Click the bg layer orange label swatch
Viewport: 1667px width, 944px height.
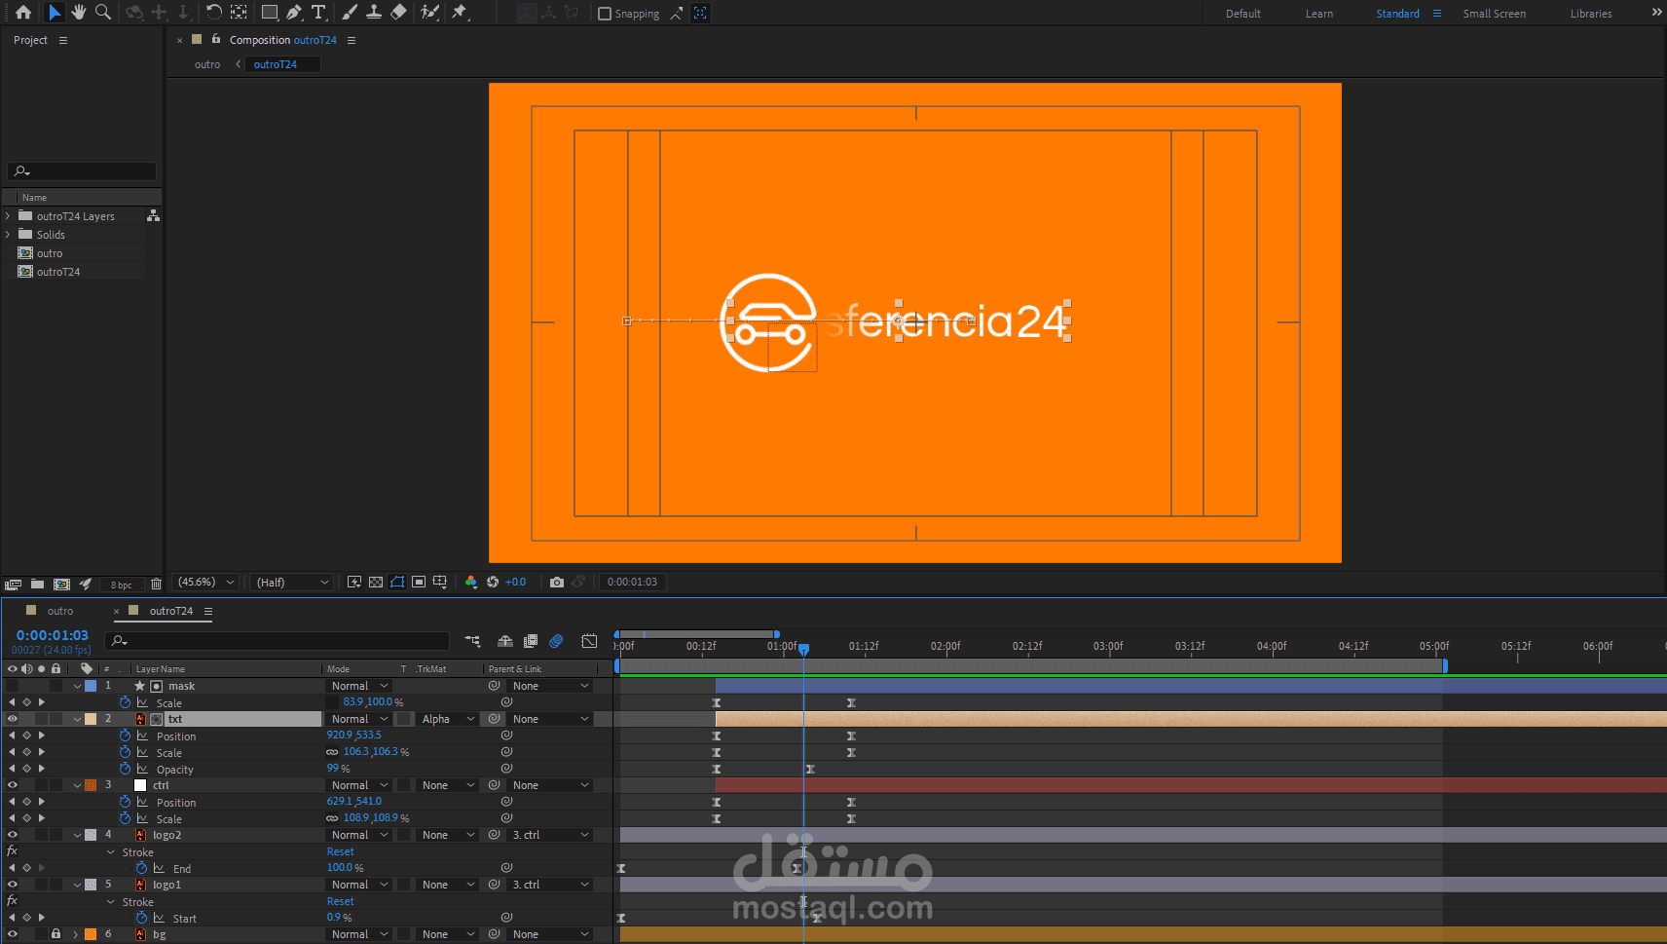click(x=91, y=934)
